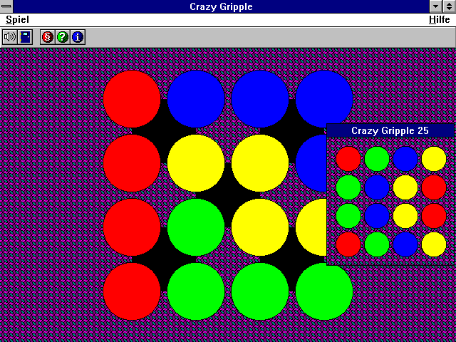Click third circle, blue, in main board's top row
Image resolution: width=456 pixels, height=342 pixels.
click(260, 99)
